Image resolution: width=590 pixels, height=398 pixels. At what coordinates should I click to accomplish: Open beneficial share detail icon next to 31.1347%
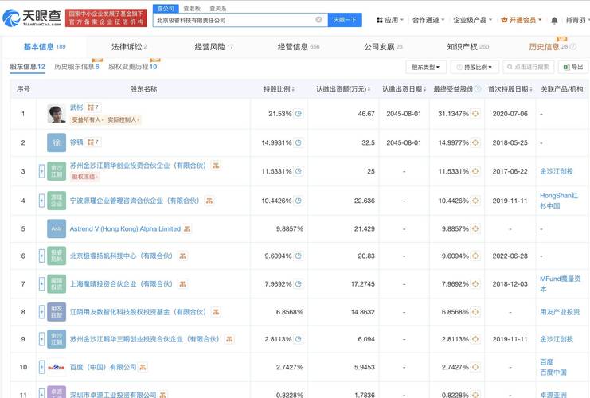coord(475,114)
